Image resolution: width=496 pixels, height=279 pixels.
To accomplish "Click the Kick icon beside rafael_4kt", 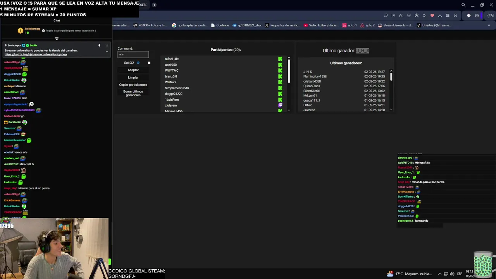I will (x=280, y=59).
